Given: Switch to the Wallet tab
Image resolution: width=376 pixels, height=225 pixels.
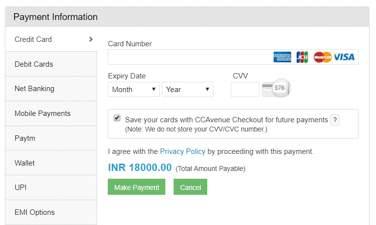Looking at the screenshot, I should (51, 163).
